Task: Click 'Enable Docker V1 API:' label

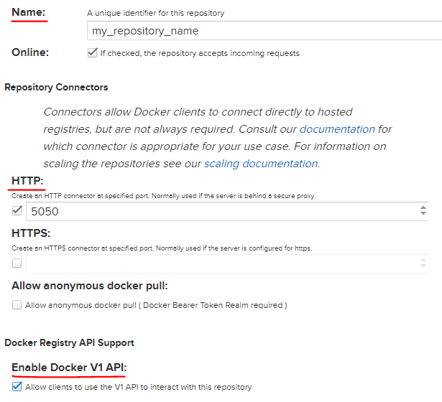Action: (69, 368)
